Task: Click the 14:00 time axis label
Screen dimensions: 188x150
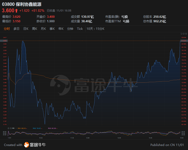Action: 119,138
